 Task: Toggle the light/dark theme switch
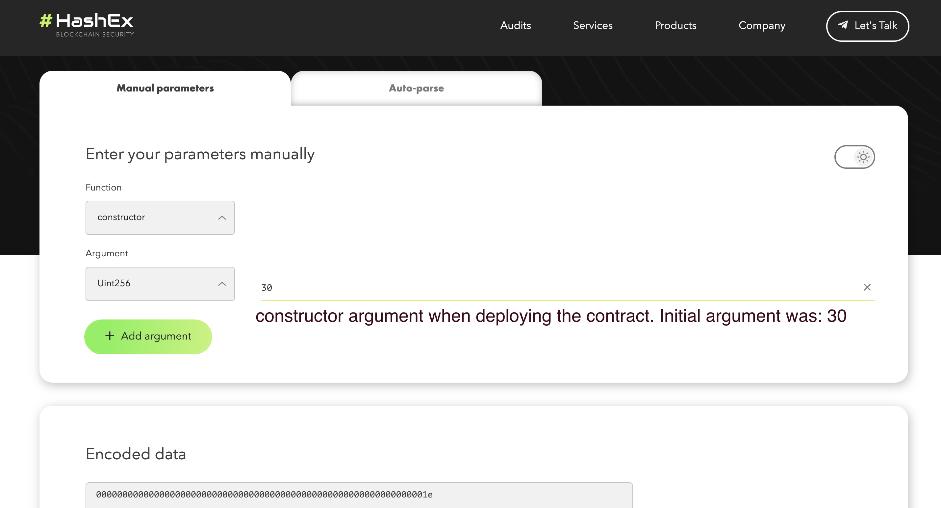coord(854,157)
